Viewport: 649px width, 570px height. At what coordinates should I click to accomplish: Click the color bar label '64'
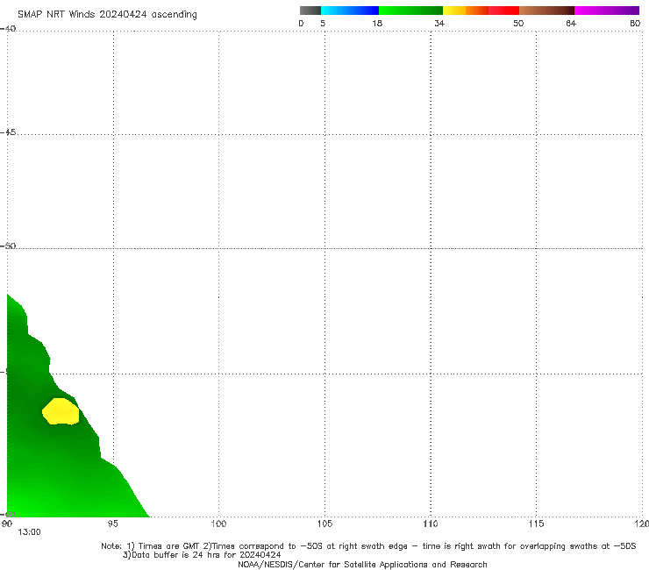point(571,24)
